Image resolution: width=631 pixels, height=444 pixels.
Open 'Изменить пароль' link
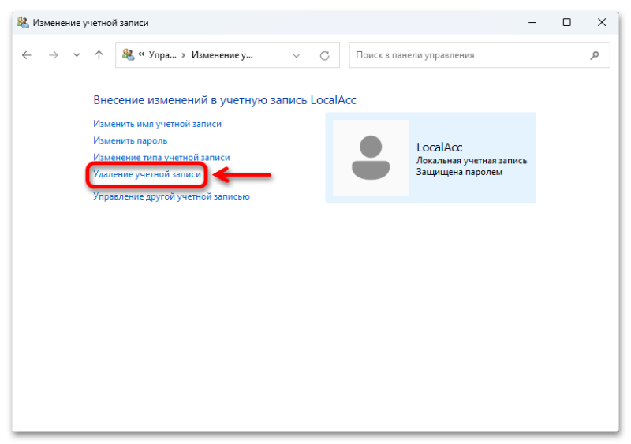tap(130, 140)
